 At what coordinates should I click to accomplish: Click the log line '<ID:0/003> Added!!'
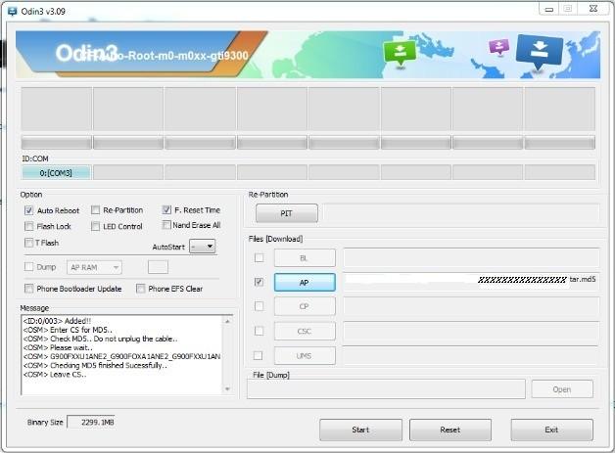[57, 321]
